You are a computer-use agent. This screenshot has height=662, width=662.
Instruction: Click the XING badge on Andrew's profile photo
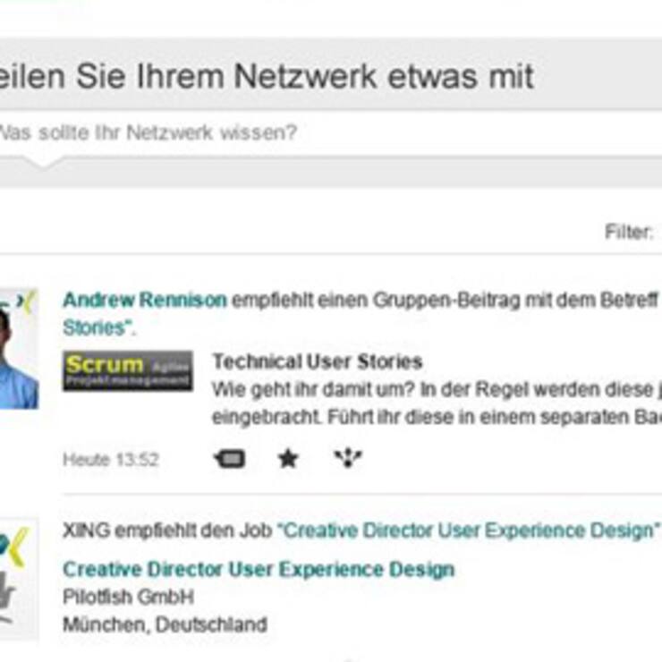[30, 300]
